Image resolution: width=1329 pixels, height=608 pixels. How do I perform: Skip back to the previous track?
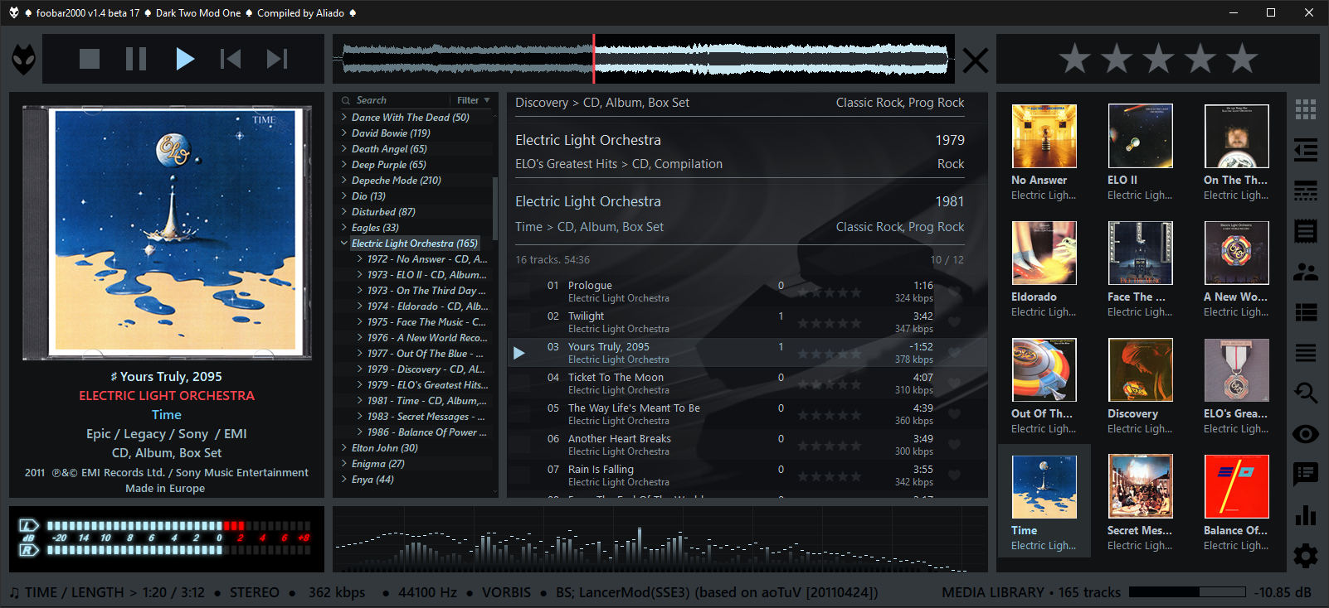[x=231, y=59]
